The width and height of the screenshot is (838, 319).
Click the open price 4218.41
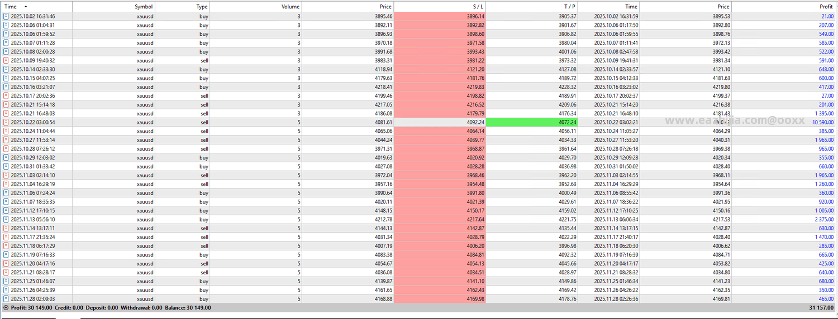tap(383, 87)
